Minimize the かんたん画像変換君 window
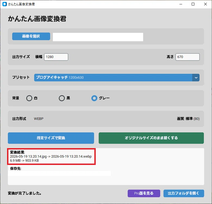 click(x=181, y=4)
